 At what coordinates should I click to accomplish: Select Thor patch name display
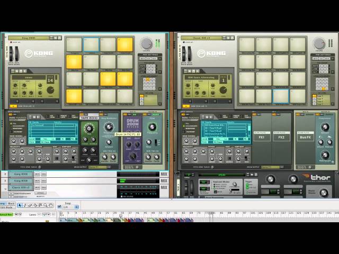[x=222, y=175]
